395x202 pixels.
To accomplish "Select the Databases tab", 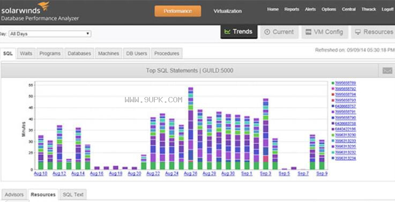I will [79, 54].
